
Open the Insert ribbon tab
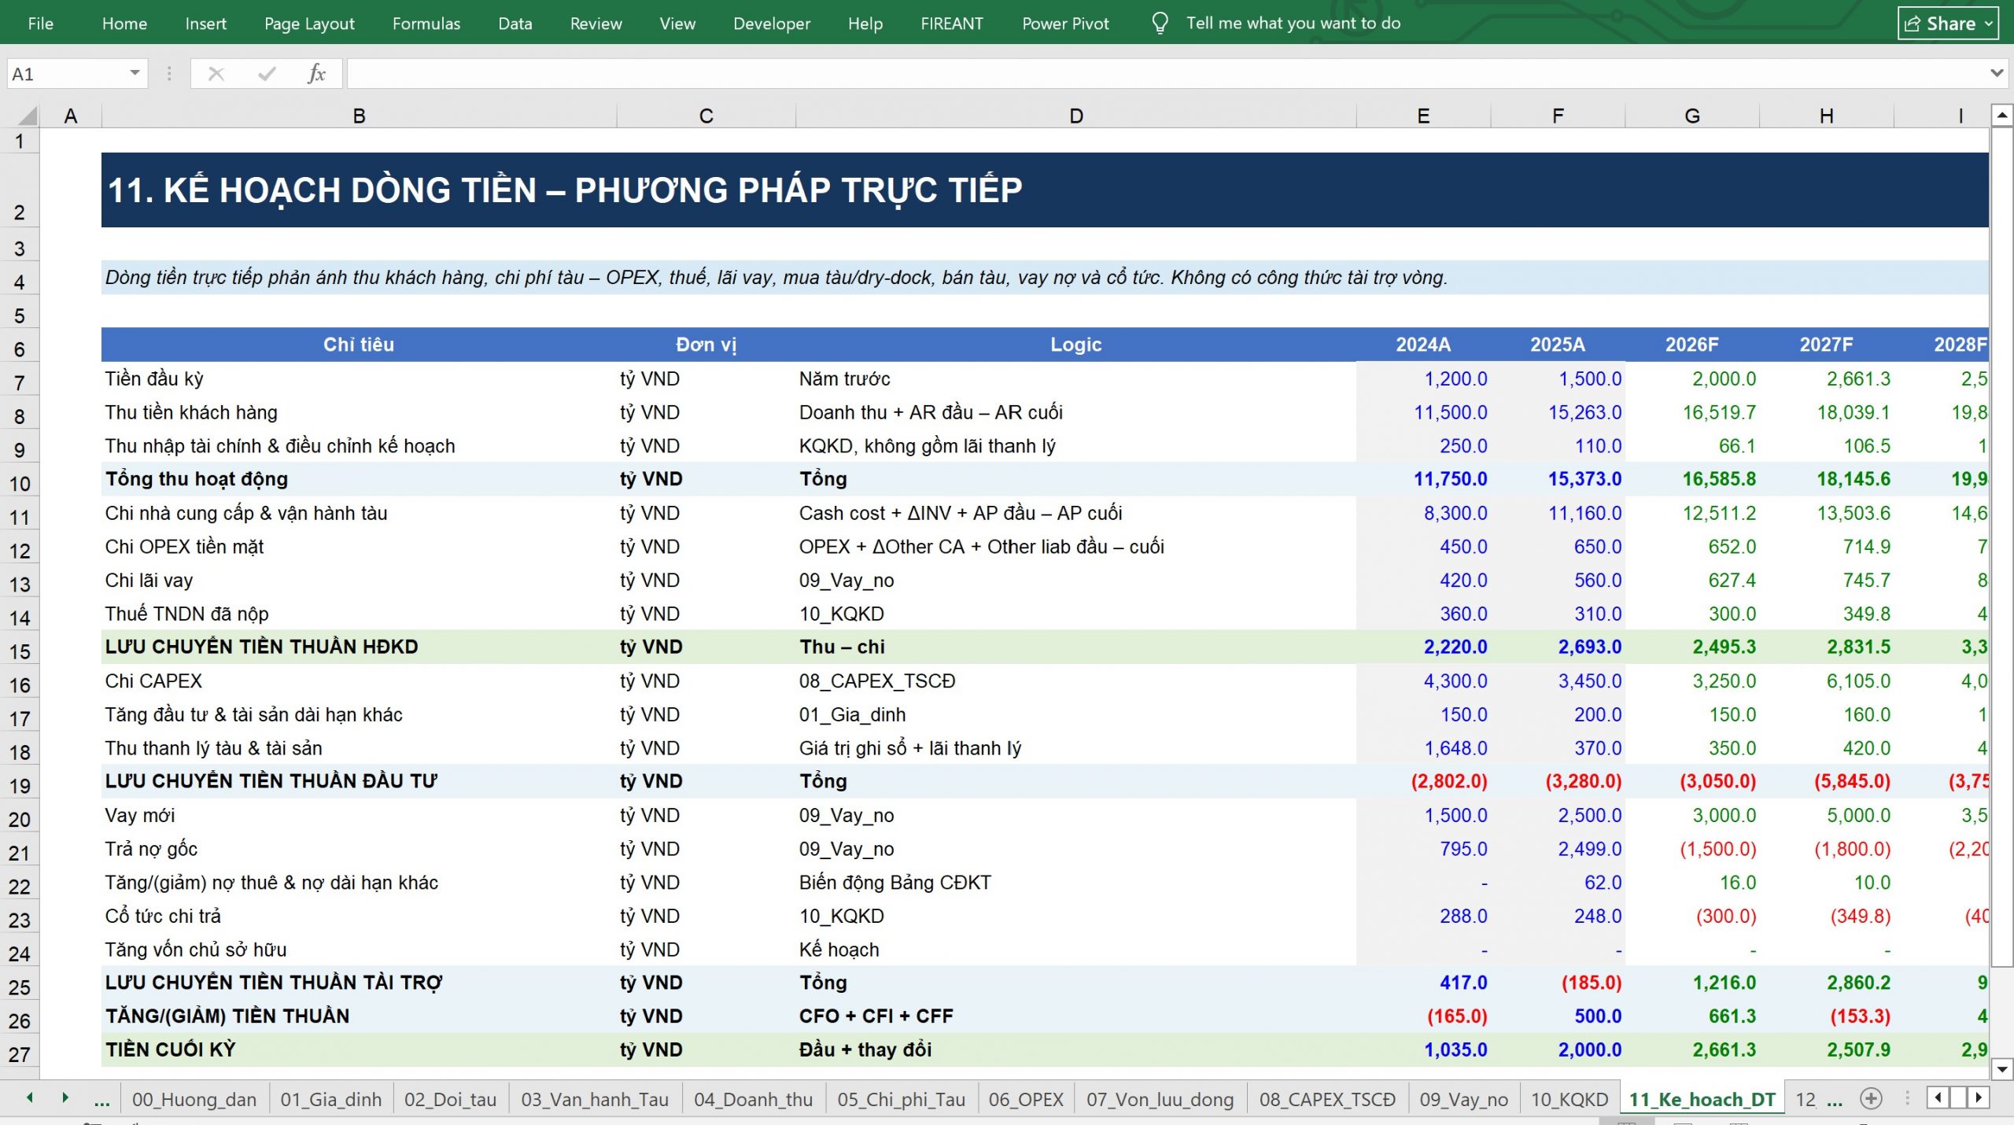click(205, 24)
